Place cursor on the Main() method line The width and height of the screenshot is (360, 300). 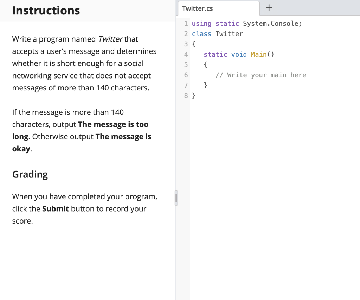[x=239, y=54]
